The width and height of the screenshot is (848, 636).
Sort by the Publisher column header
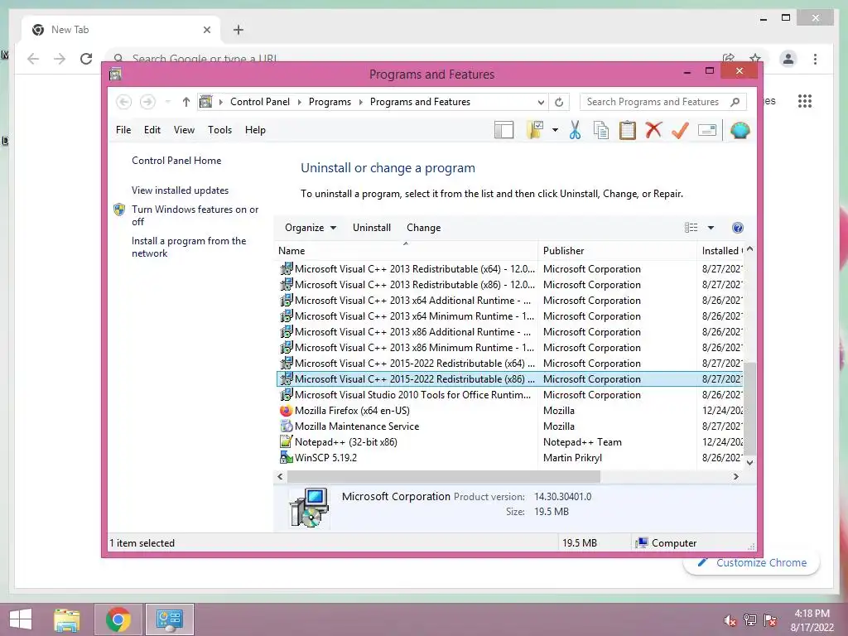(618, 251)
